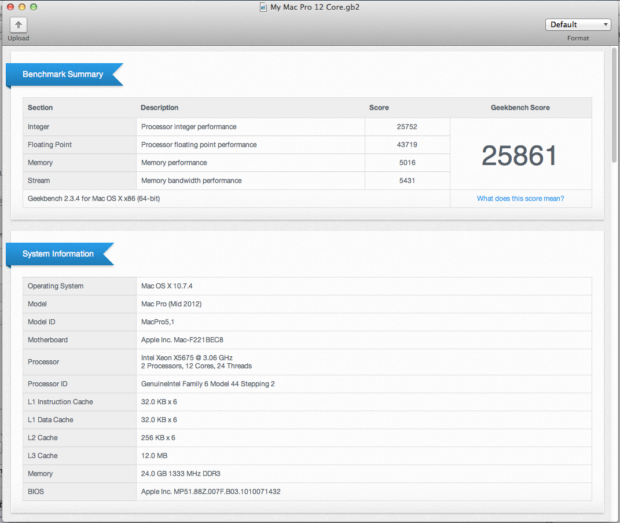
Task: Click the Geekbench 2.3.4 version text
Action: 94,199
